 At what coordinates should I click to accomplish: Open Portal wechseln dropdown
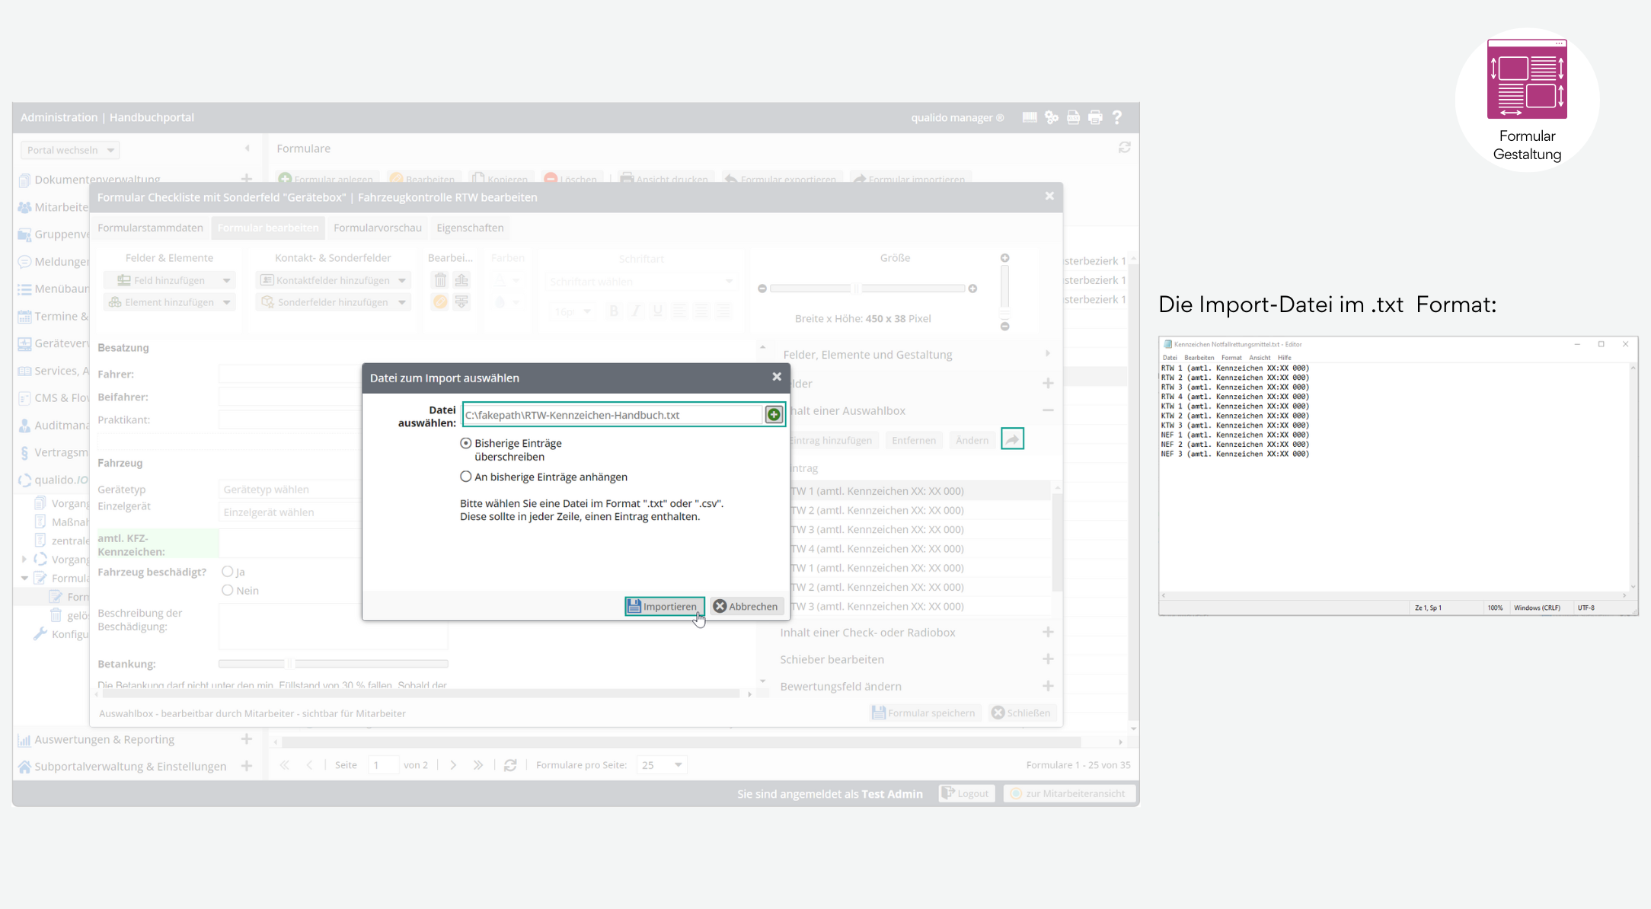click(70, 150)
